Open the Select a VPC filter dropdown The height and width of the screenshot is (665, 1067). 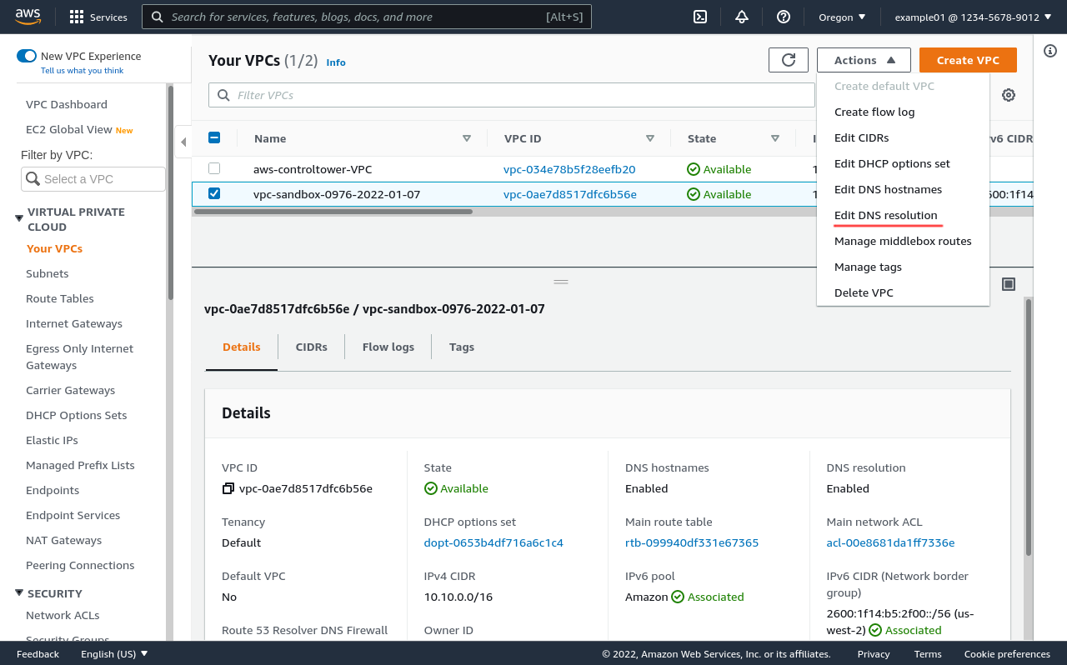(x=93, y=179)
